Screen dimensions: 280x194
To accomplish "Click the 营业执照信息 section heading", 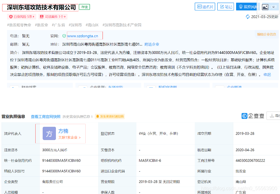I will pyautogui.click(x=13, y=116).
